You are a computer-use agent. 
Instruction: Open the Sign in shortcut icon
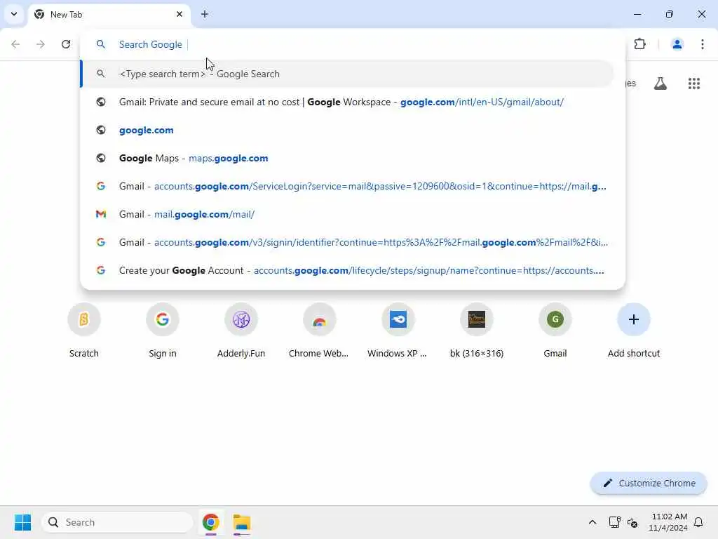(163, 319)
